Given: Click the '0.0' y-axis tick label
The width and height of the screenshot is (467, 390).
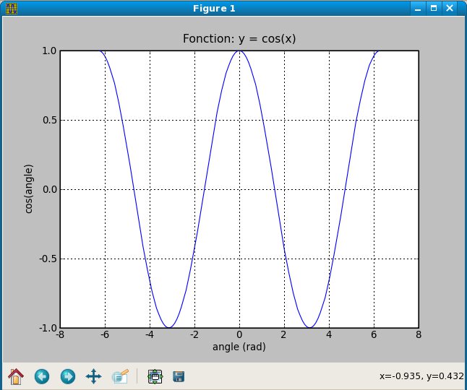Looking at the screenshot, I should point(48,189).
